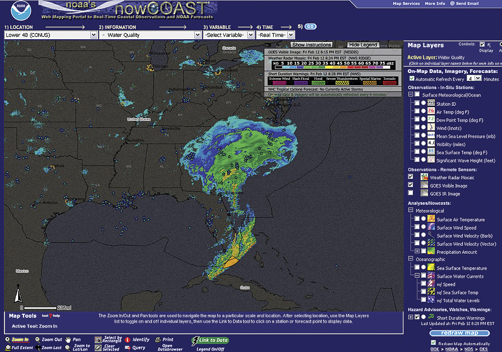Click the Precipitation Amount layer icon

pyautogui.click(x=431, y=251)
